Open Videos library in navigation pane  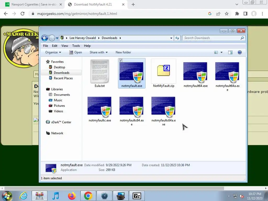(56, 111)
